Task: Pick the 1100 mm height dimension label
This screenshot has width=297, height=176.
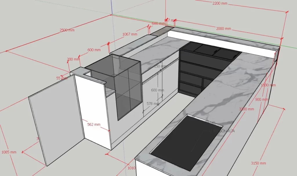Action: 268,85
